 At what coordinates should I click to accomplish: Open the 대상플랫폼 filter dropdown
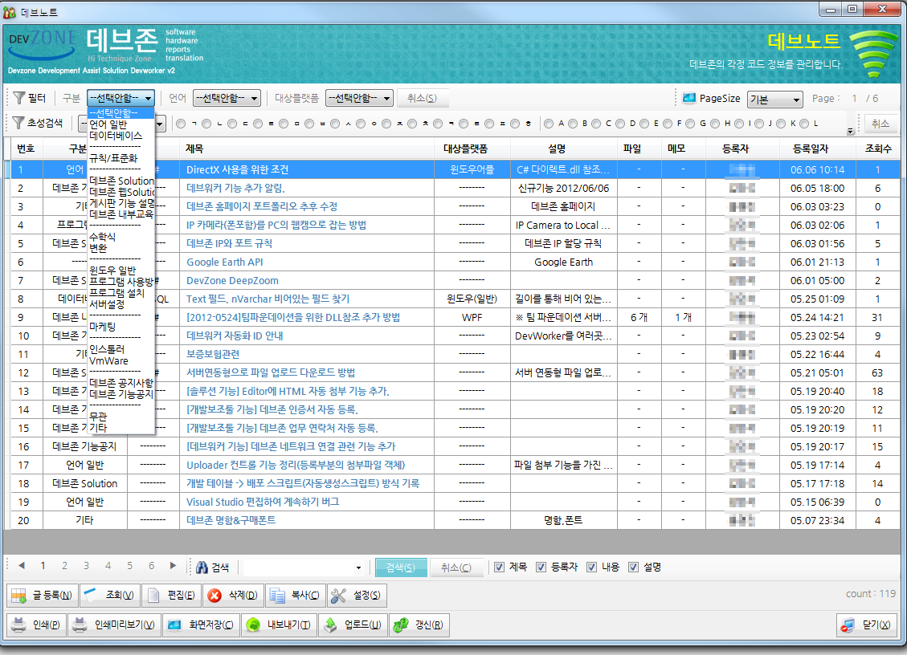(x=359, y=98)
